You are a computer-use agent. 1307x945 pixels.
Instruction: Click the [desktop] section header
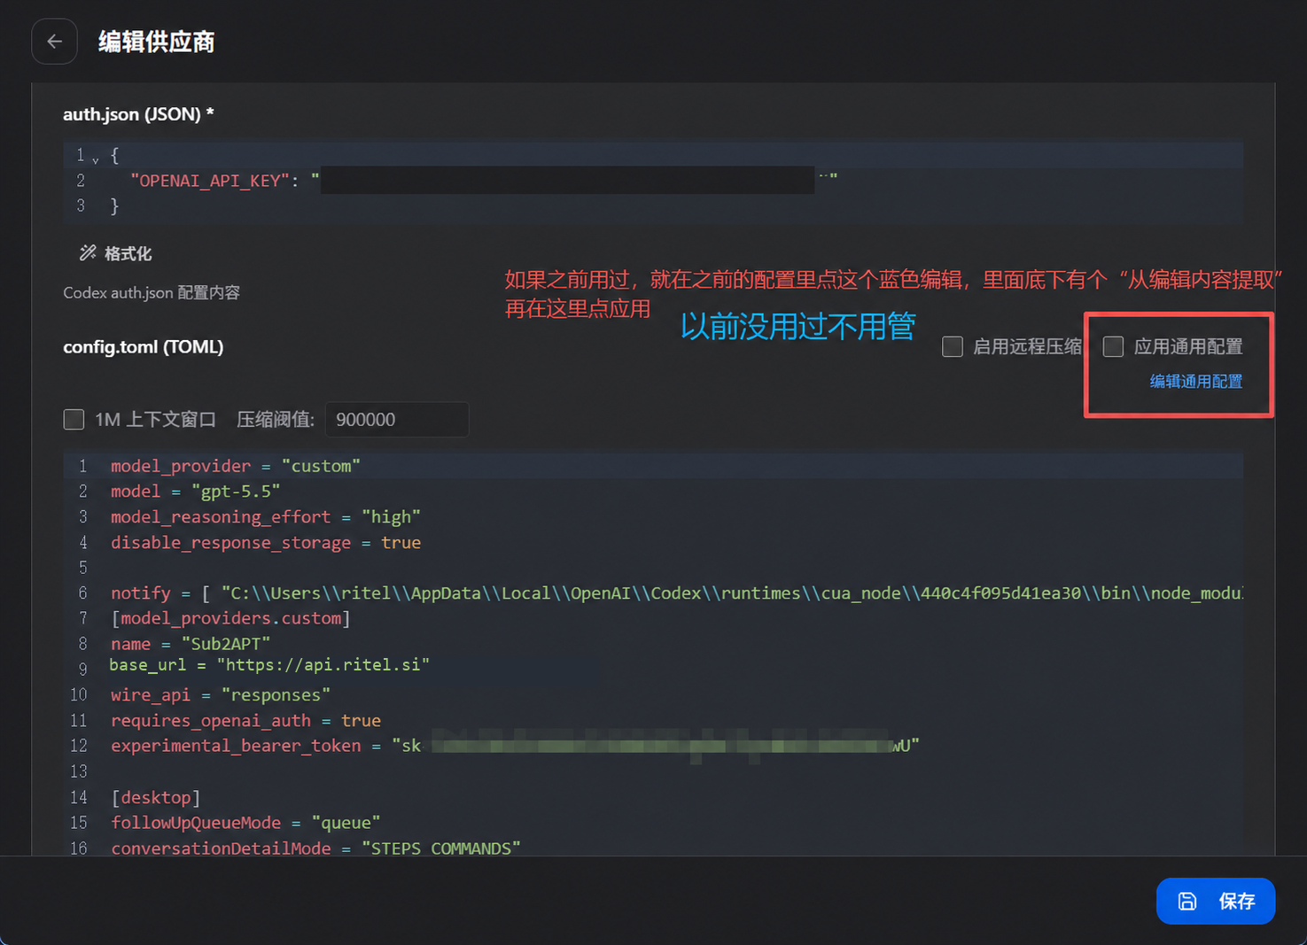[156, 797]
